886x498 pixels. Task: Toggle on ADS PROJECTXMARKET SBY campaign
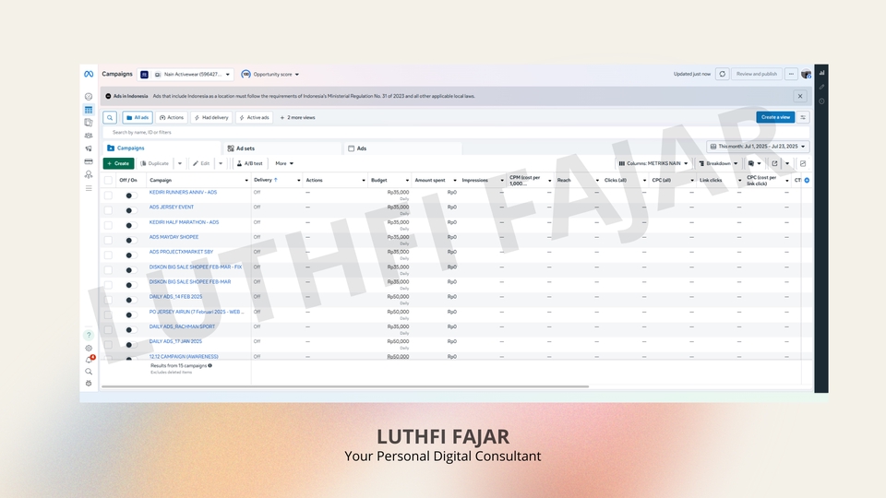[x=129, y=255]
